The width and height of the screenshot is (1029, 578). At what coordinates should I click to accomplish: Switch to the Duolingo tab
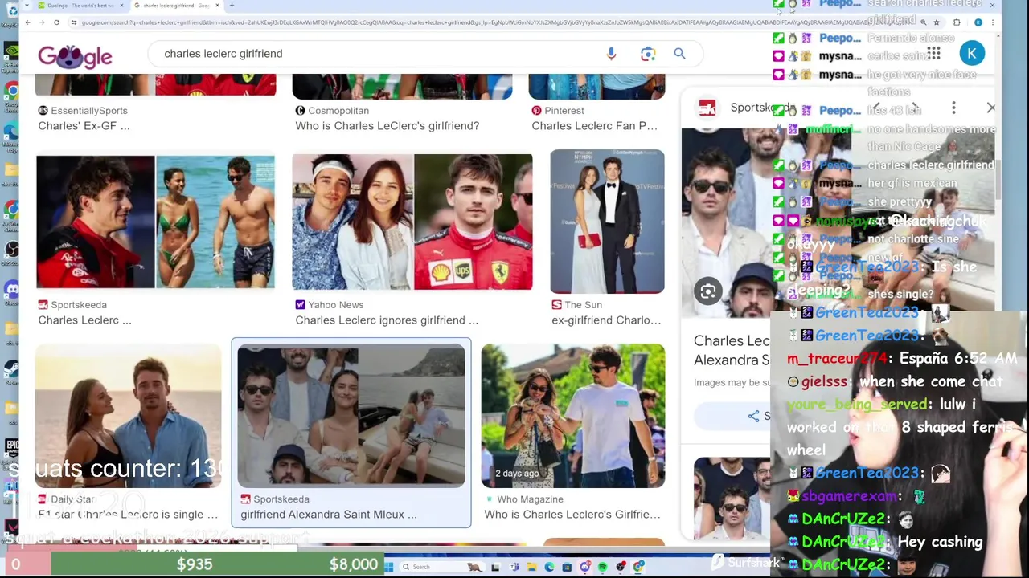79,6
